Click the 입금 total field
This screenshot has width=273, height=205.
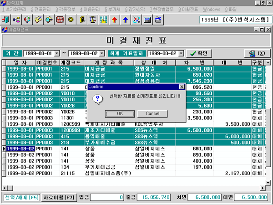tap(107, 197)
